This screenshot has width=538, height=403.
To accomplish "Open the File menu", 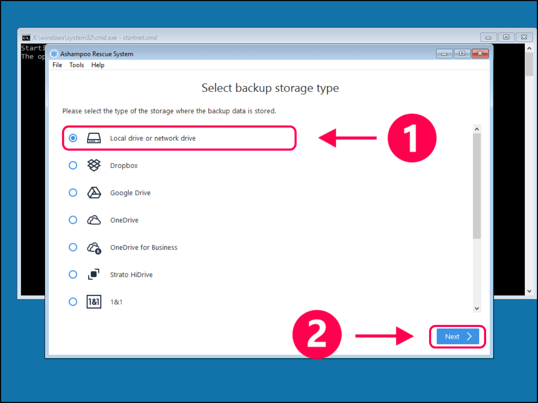I will (x=57, y=65).
